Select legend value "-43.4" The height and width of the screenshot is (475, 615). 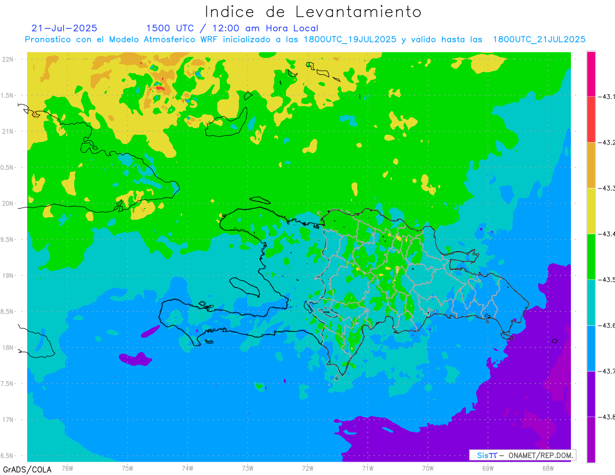[606, 234]
